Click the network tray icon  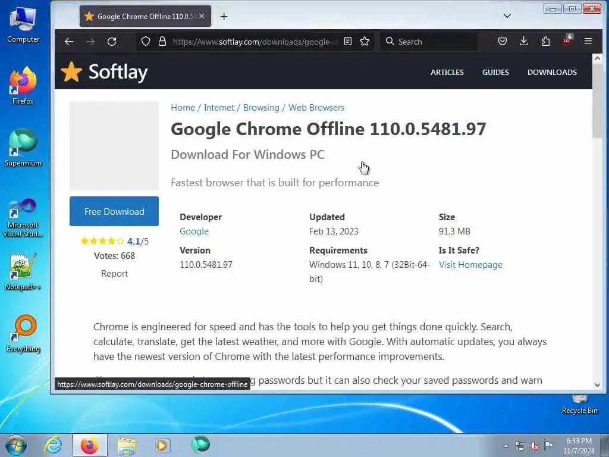tap(520, 446)
